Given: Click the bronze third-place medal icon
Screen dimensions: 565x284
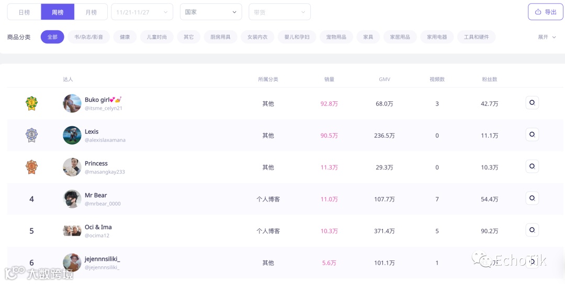Looking at the screenshot, I should click(32, 167).
